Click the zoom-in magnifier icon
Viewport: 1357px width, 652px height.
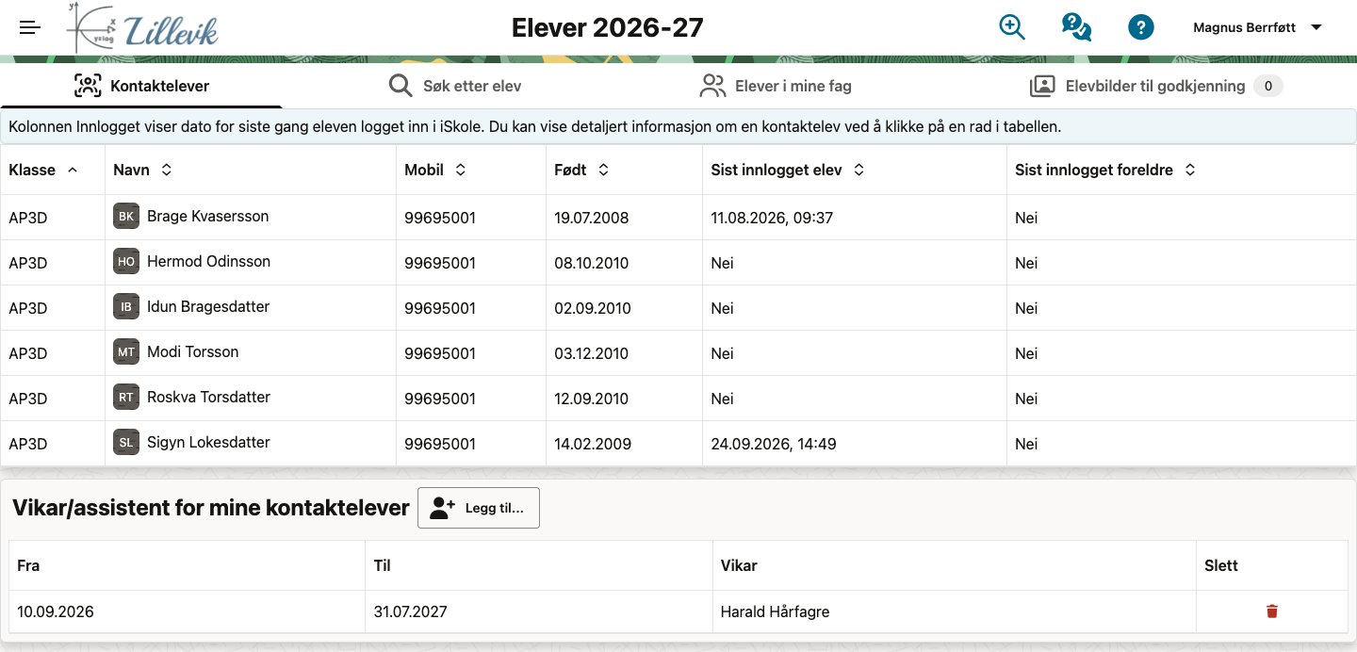1012,27
